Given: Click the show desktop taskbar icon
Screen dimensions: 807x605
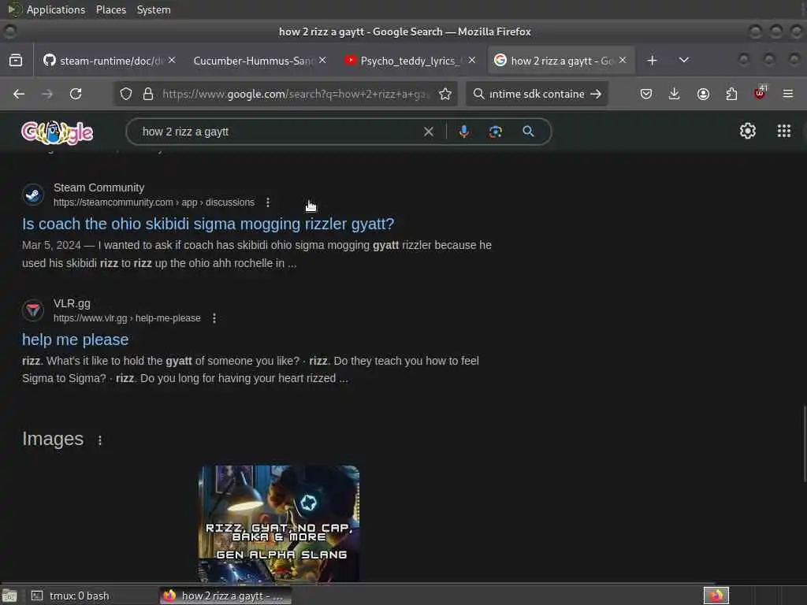Looking at the screenshot, I should pos(9,596).
